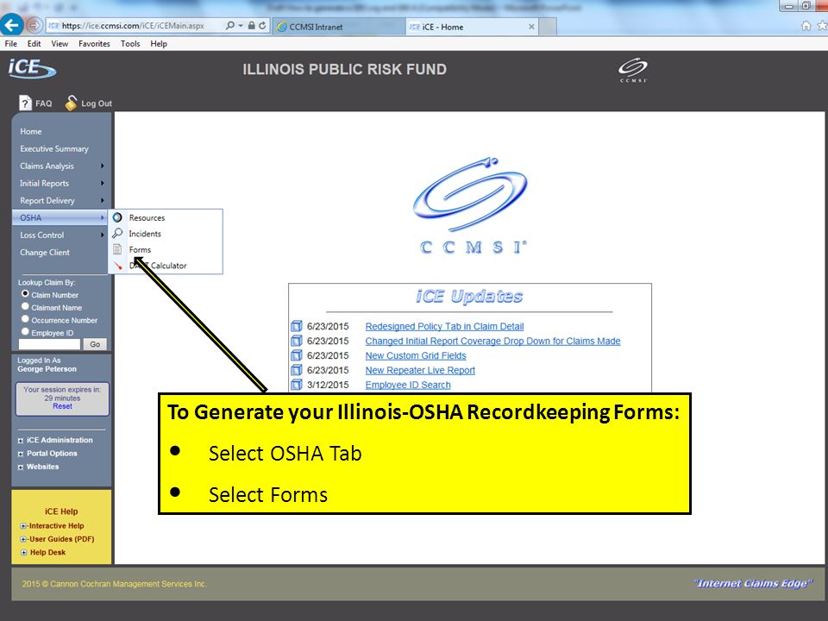This screenshot has height=621, width=828.
Task: Expand Claims Analysis submenu arrow
Action: [103, 166]
